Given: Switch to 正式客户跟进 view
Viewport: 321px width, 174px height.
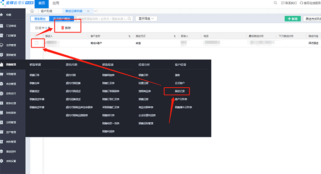Looking at the screenshot, I should pos(61,19).
